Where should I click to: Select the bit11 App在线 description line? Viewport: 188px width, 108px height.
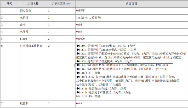[x=103, y=88]
